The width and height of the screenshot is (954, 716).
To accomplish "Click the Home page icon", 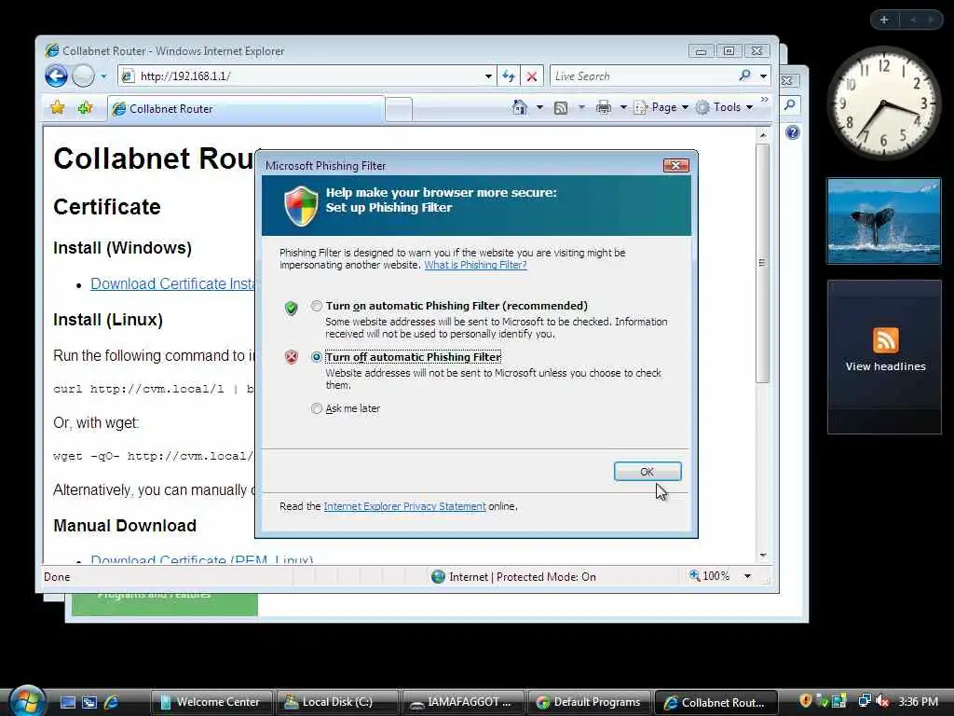I will 520,108.
